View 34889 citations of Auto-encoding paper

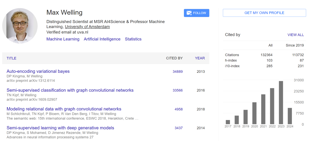(178, 72)
